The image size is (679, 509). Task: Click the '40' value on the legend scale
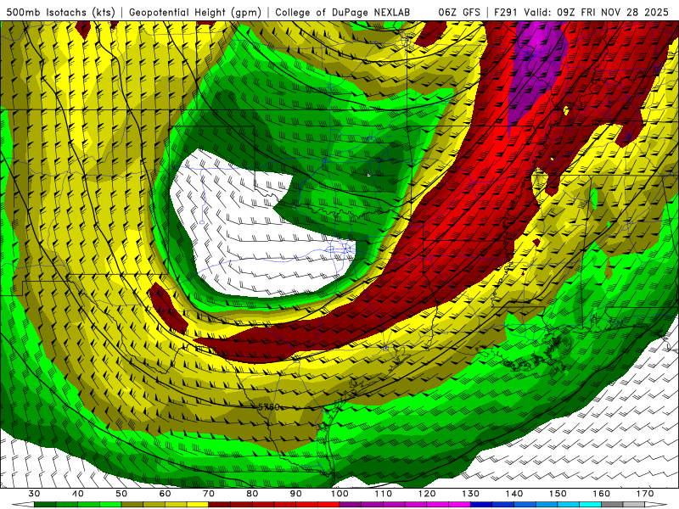pos(78,494)
